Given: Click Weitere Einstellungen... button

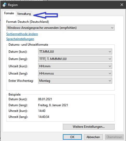Looking at the screenshot, I should [89, 127].
